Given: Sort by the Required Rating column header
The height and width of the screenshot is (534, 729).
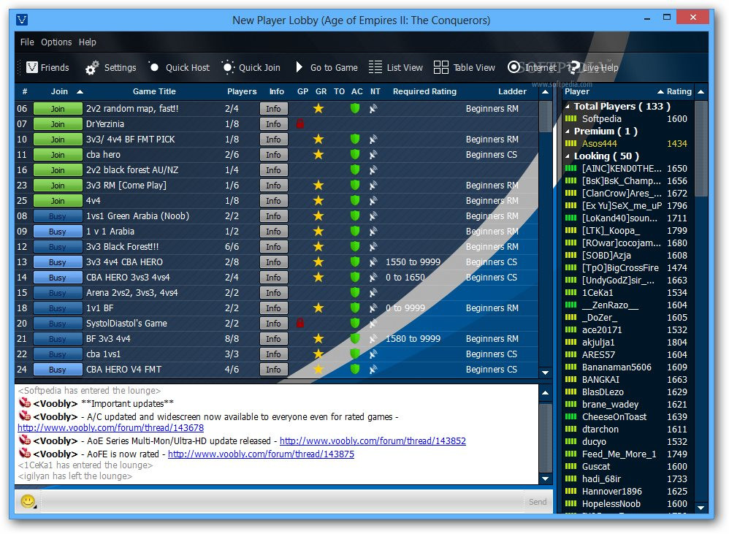Looking at the screenshot, I should [x=424, y=91].
